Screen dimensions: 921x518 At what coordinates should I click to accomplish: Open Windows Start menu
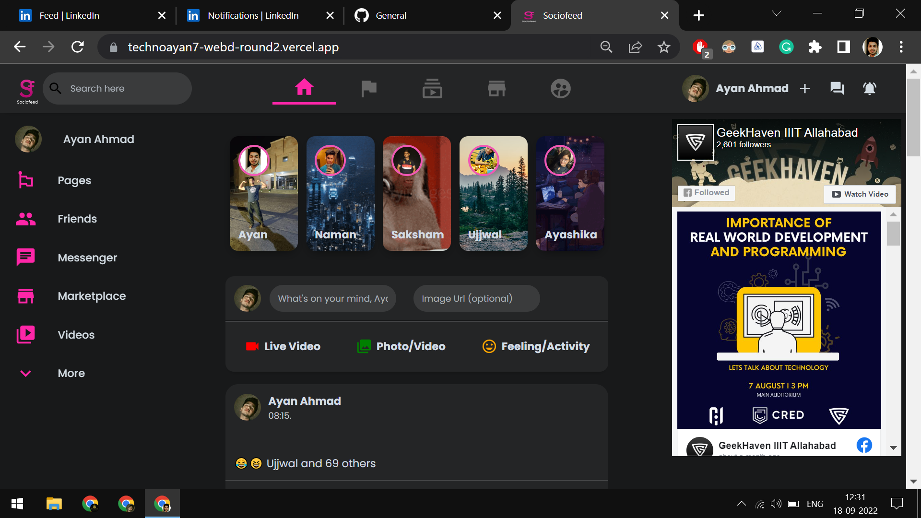[17, 504]
